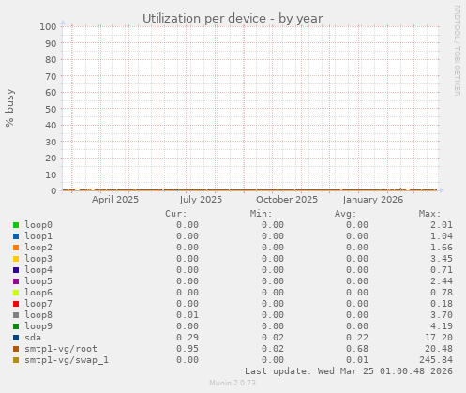Select the loop7 legend label

click(38, 304)
